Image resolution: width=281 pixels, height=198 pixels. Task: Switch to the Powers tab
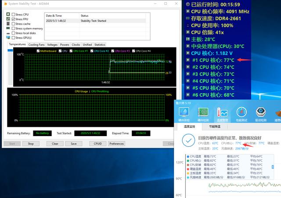tap(65, 45)
